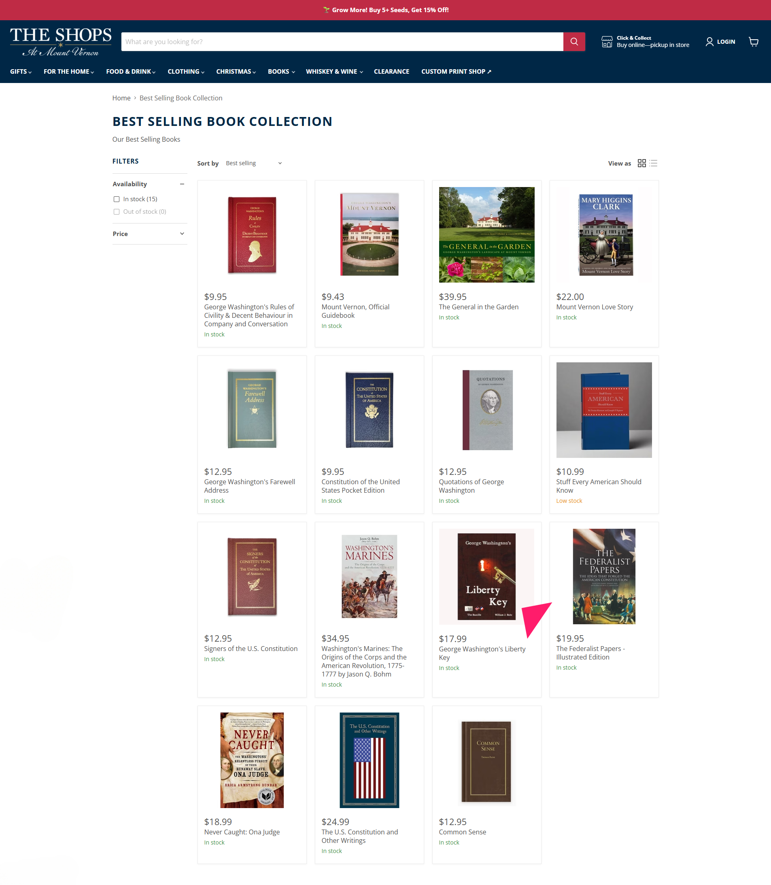This screenshot has height=885, width=771.
Task: Open the Whiskey & Wine menu
Action: pos(334,71)
